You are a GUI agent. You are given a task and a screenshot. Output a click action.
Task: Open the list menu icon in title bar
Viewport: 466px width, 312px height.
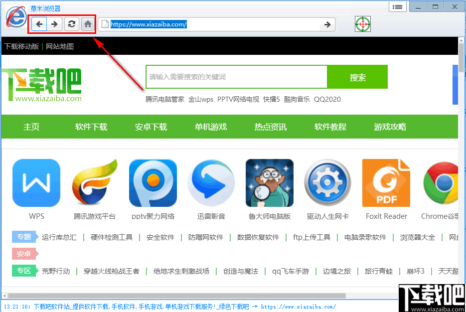[x=397, y=7]
